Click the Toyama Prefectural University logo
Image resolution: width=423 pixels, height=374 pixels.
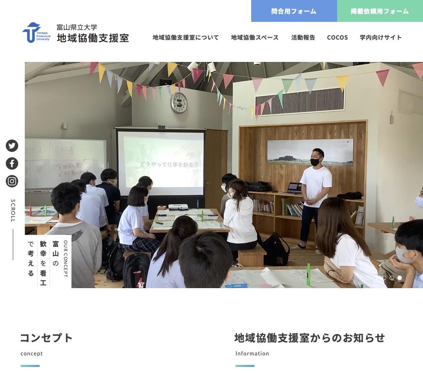tap(36, 33)
